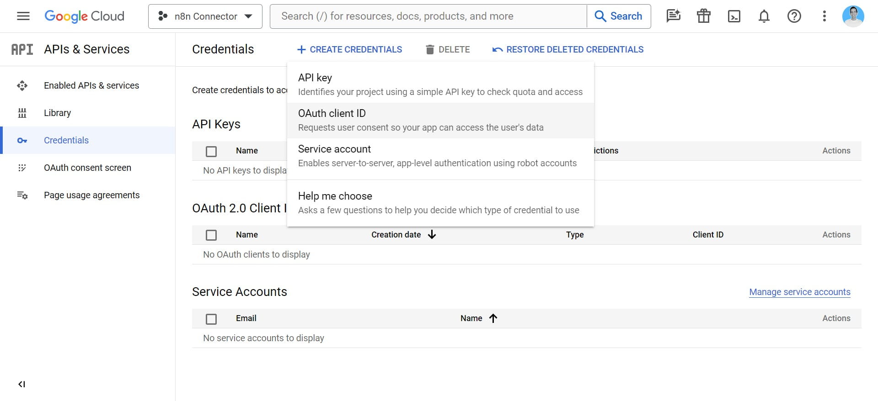The width and height of the screenshot is (878, 401).
Task: Choose API key from the dropdown
Action: point(440,84)
